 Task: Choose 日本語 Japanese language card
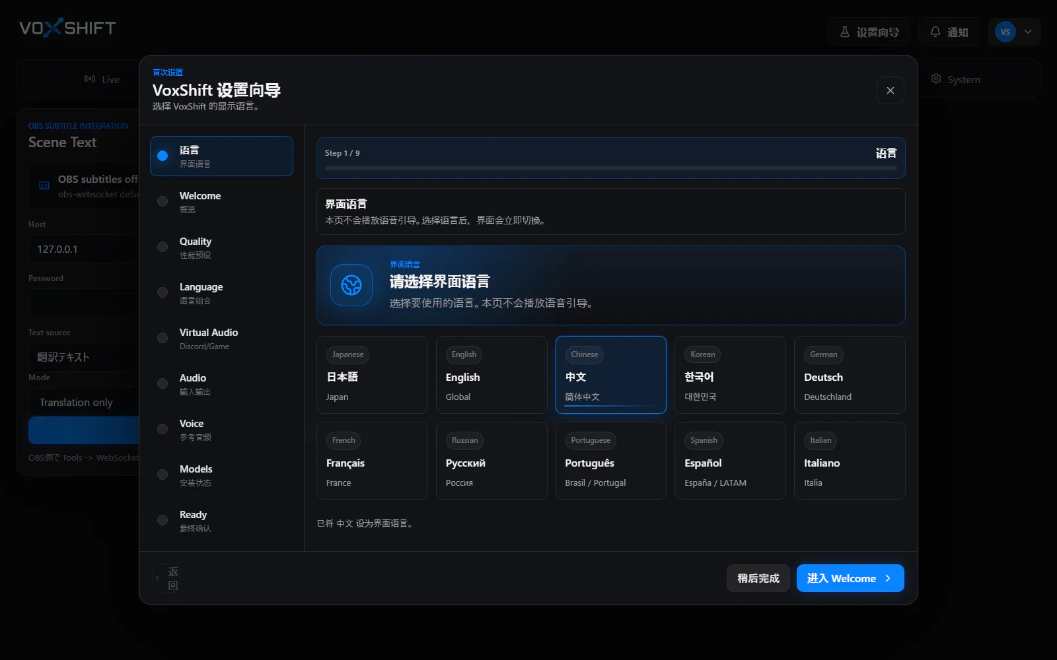(x=372, y=375)
